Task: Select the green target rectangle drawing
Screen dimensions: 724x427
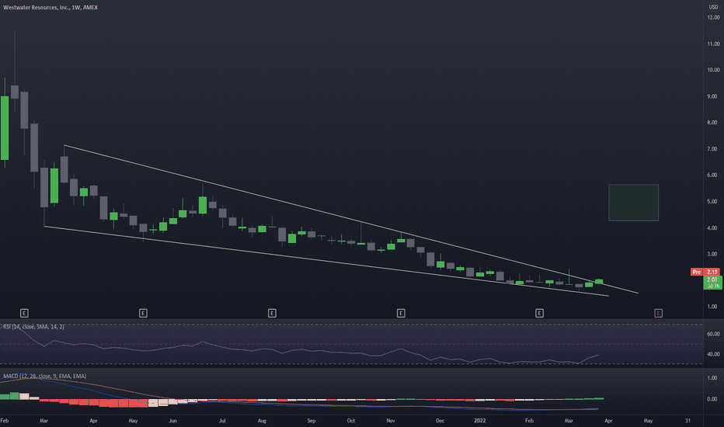Action: pyautogui.click(x=634, y=203)
